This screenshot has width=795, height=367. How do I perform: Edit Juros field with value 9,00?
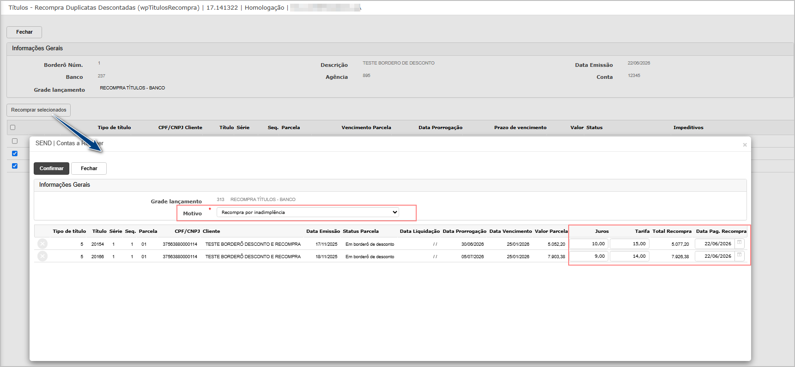click(589, 256)
